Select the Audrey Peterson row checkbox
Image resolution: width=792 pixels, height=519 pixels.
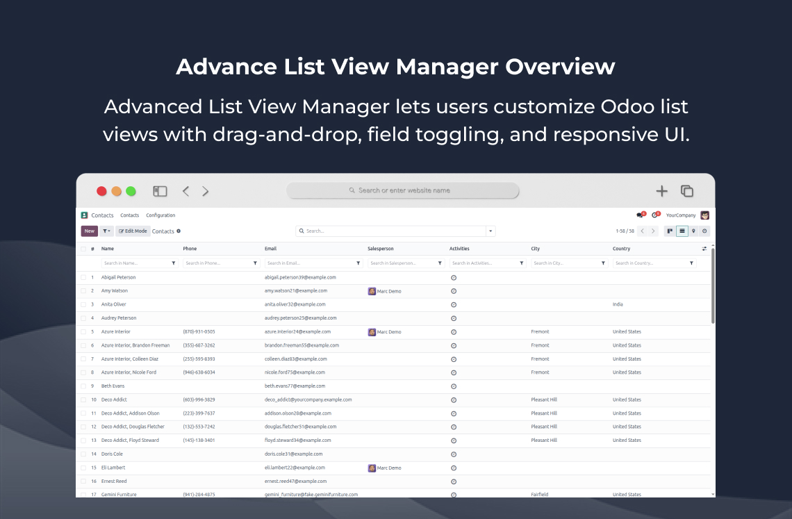pos(83,318)
